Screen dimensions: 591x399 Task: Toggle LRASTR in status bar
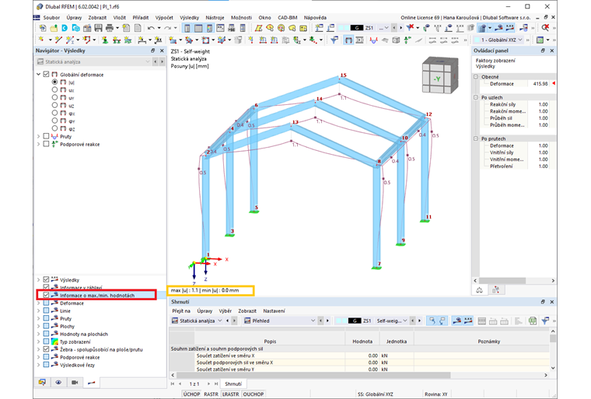(x=231, y=394)
